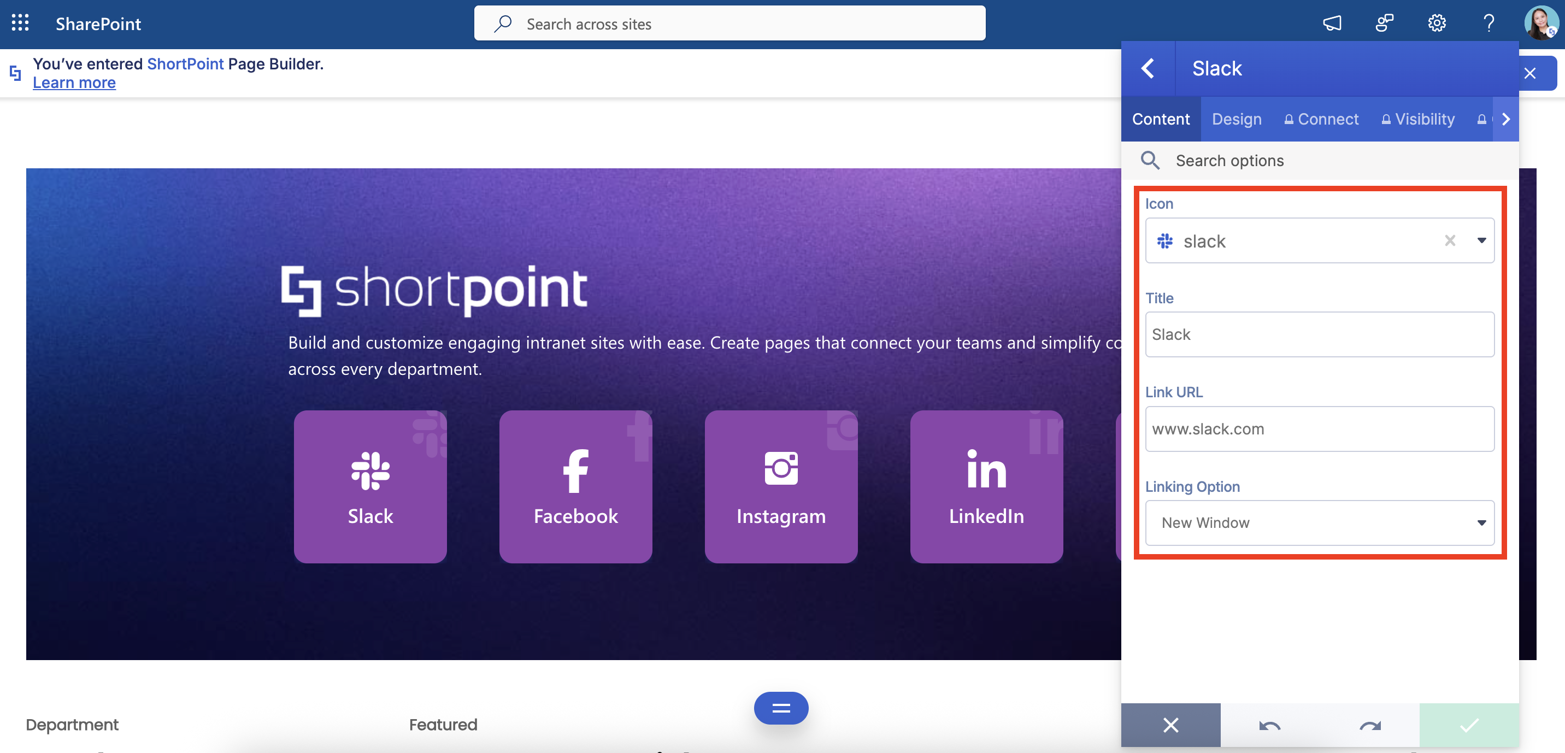Click the help question mark icon
This screenshot has width=1565, height=753.
click(1488, 23)
